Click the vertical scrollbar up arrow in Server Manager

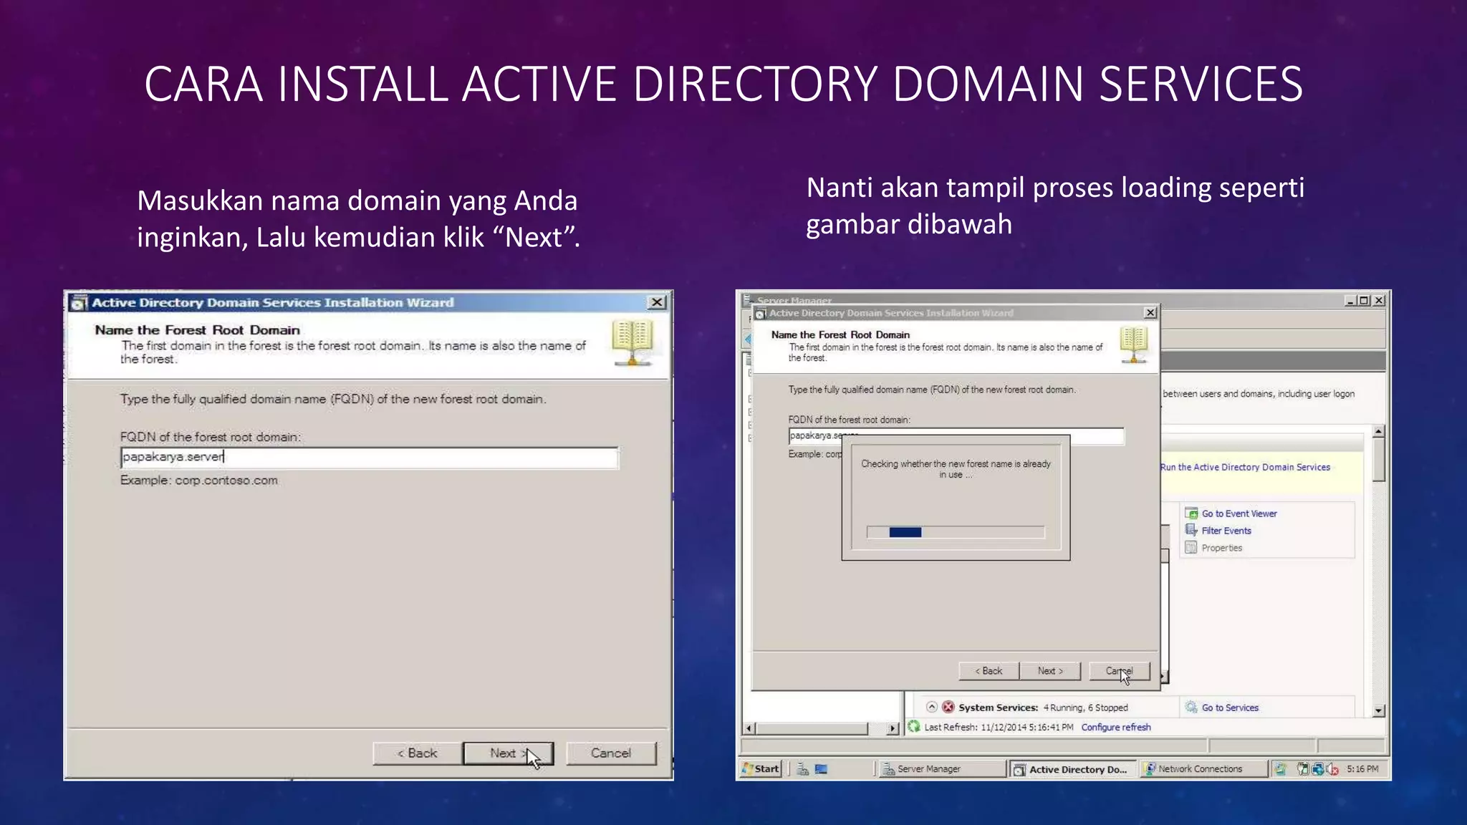tap(1379, 431)
